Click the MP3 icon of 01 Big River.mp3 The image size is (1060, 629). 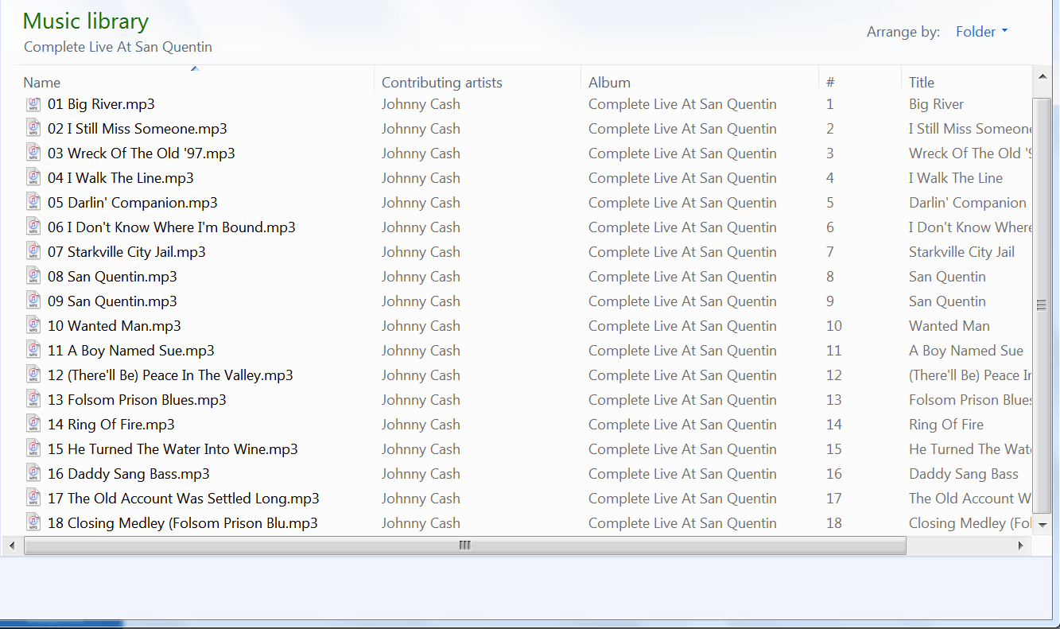click(33, 104)
